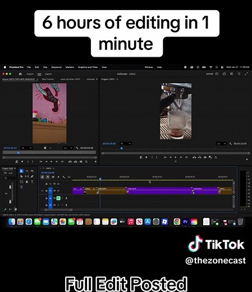The width and height of the screenshot is (252, 292).
Task: Select the Pen tool
Action: point(32,176)
